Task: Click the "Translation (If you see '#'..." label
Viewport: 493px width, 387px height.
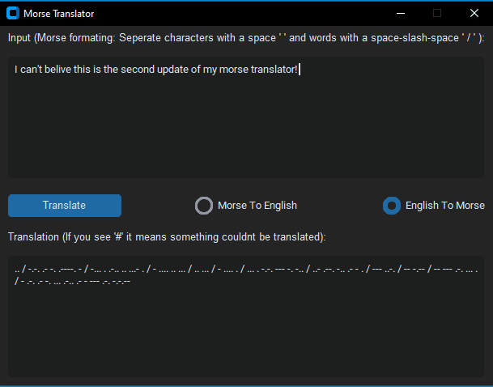Action: 167,237
